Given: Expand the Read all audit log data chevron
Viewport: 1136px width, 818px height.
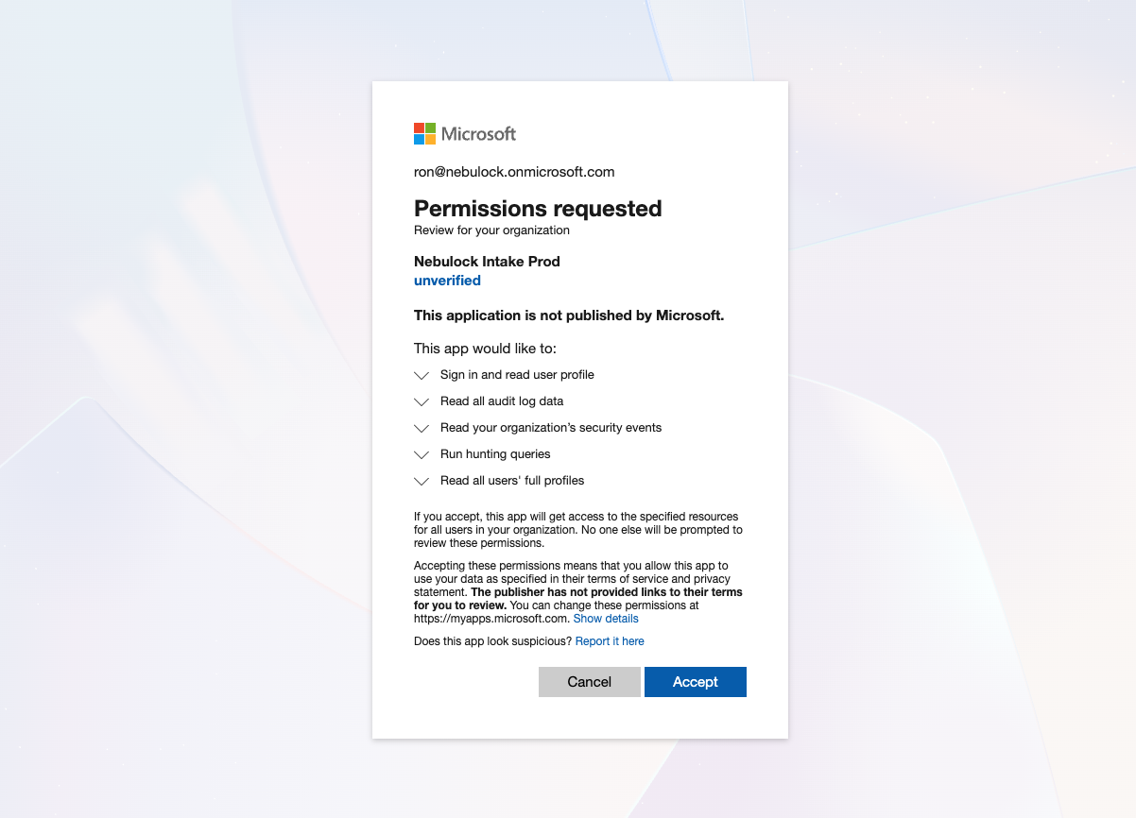Looking at the screenshot, I should [422, 401].
